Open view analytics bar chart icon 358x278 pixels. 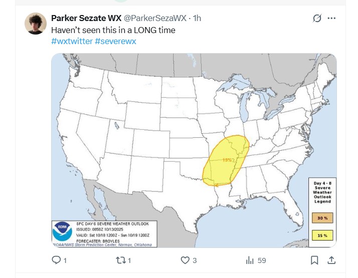(250, 260)
